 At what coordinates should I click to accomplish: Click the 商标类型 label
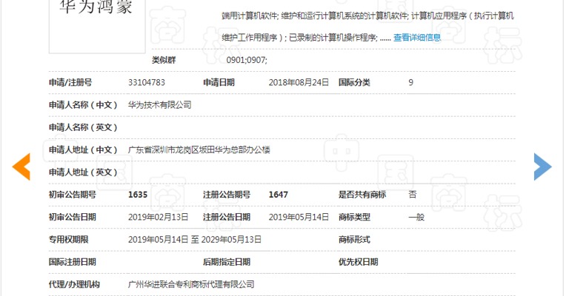tap(354, 217)
